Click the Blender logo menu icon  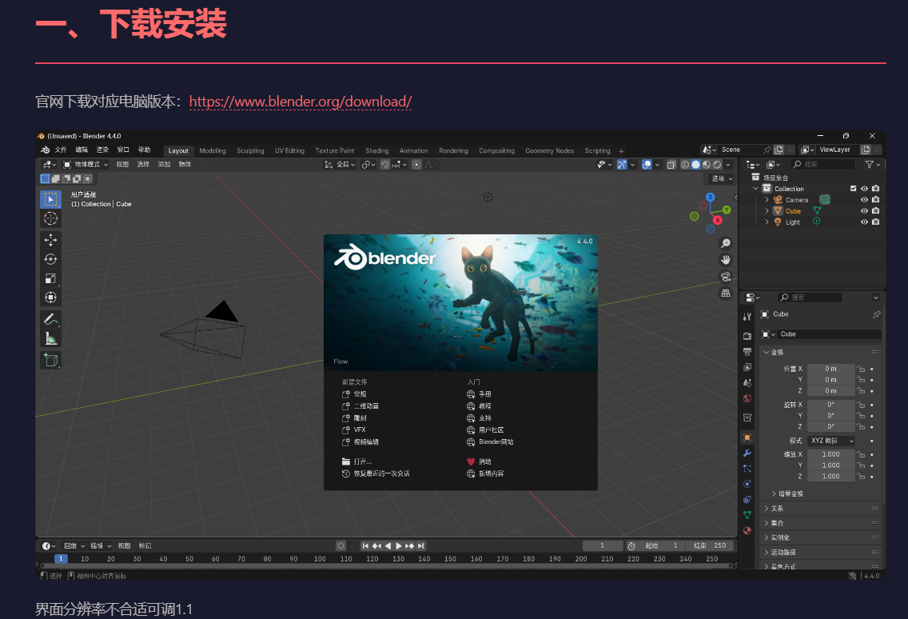46,150
